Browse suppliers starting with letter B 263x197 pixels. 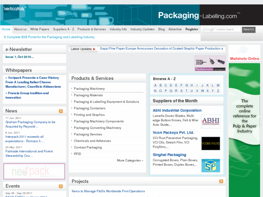[161, 85]
